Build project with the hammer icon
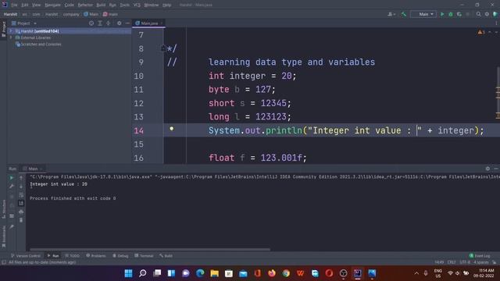 (404, 14)
